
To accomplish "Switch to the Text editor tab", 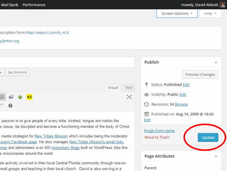I will [129, 88].
